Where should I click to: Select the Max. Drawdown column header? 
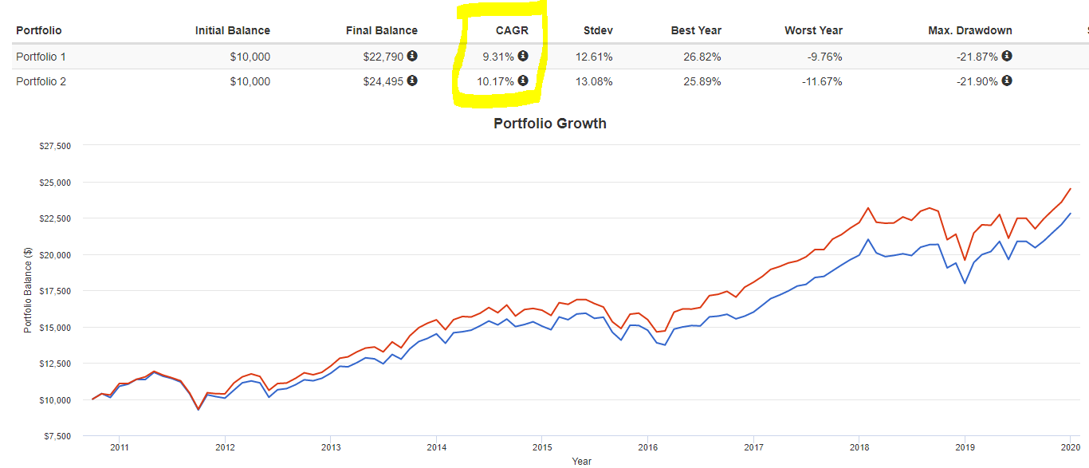pyautogui.click(x=970, y=30)
